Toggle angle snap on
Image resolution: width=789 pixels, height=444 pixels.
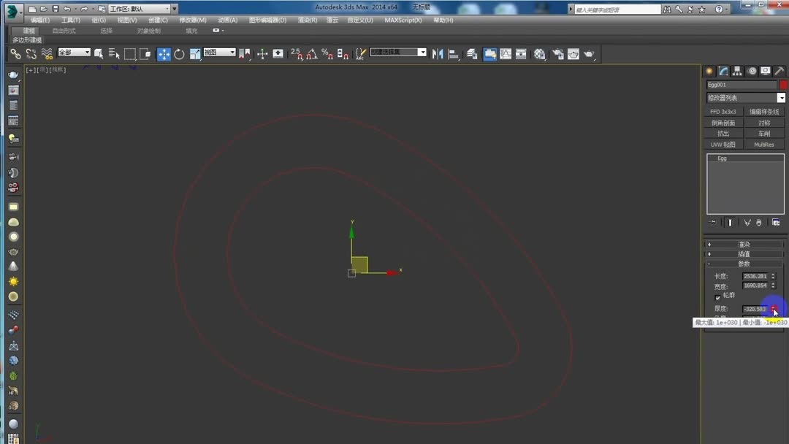(313, 53)
